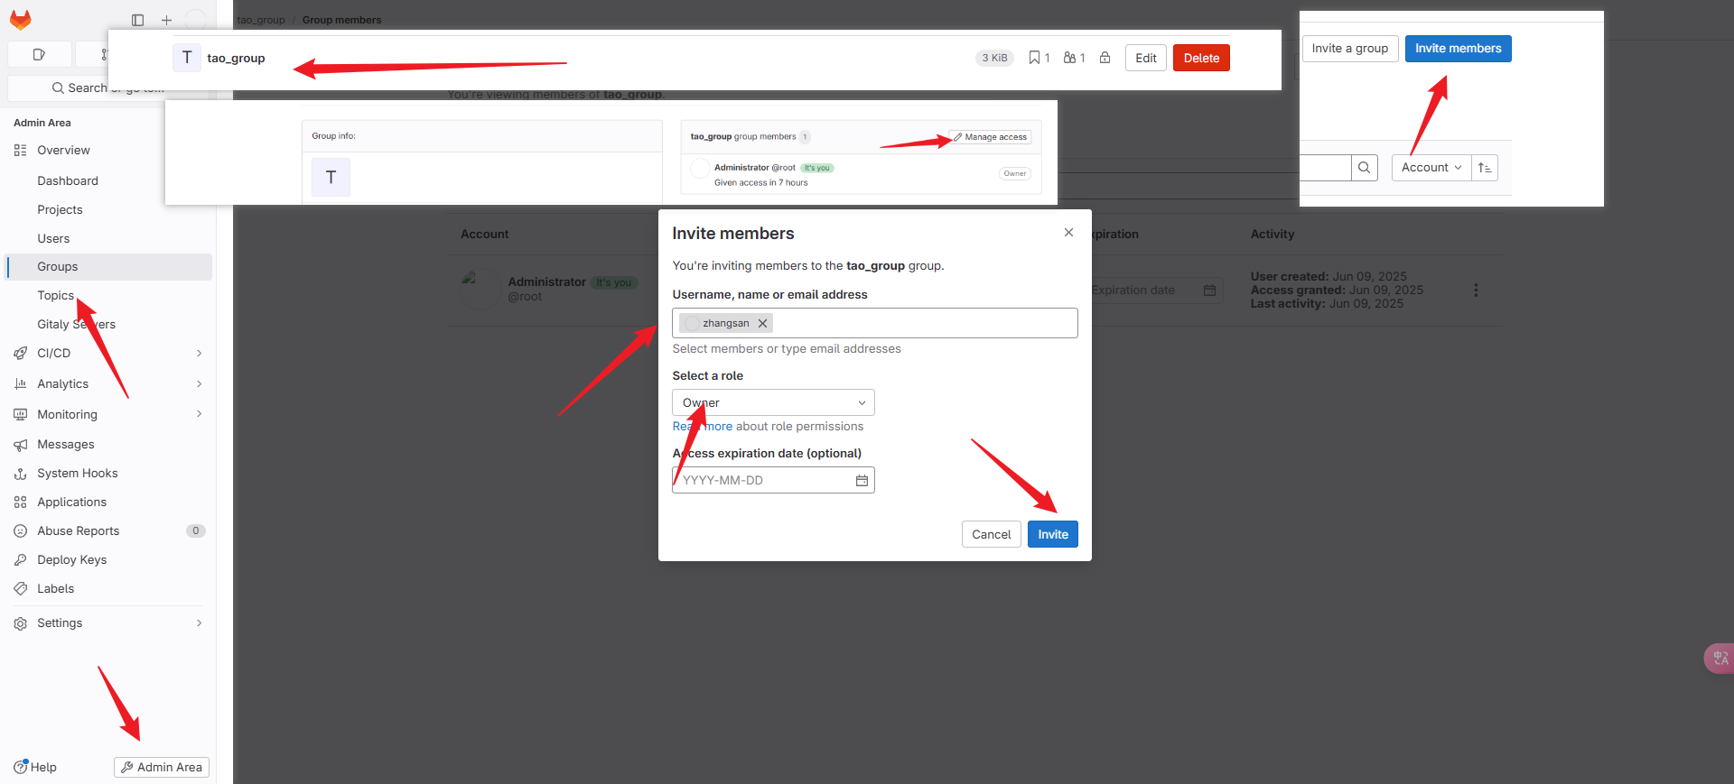Image resolution: width=1734 pixels, height=784 pixels.
Task: Open the Select a role dropdown
Action: (x=773, y=402)
